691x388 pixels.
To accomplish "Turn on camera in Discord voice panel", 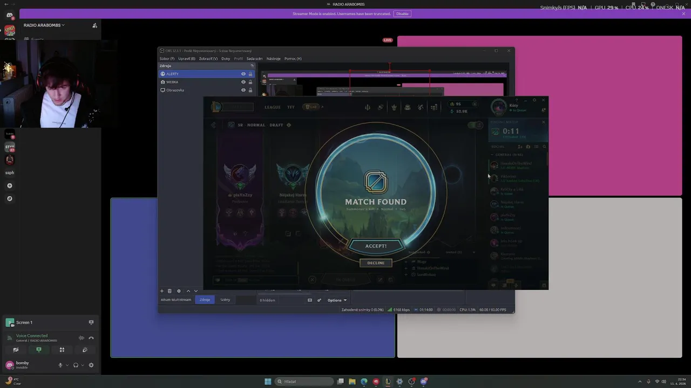I will coord(16,350).
